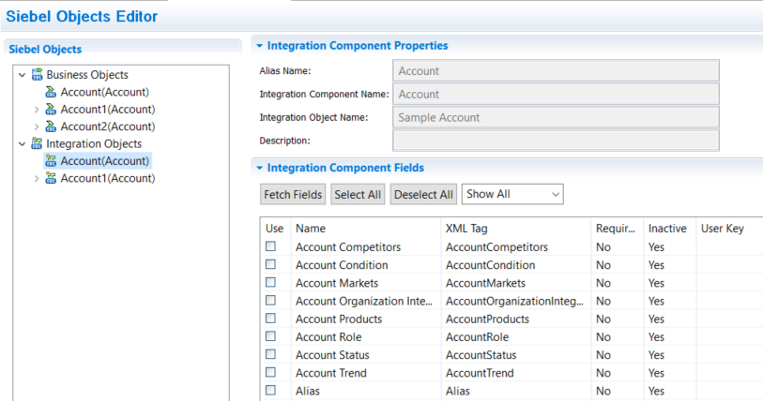Viewport: 763px width, 401px height.
Task: Click the AccountProducts XML tag cell
Action: pyautogui.click(x=487, y=319)
